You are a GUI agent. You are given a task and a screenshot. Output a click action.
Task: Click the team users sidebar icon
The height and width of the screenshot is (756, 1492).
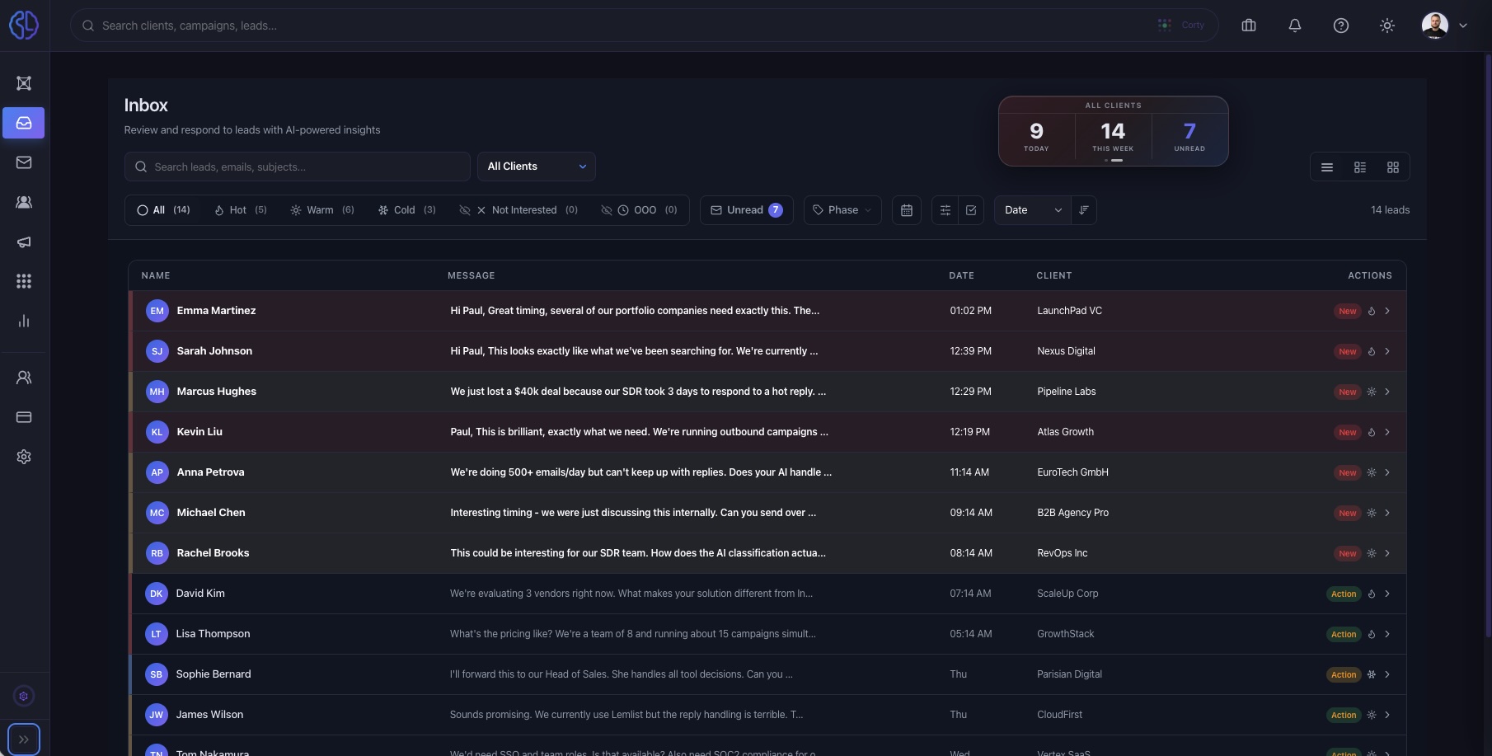tap(24, 377)
